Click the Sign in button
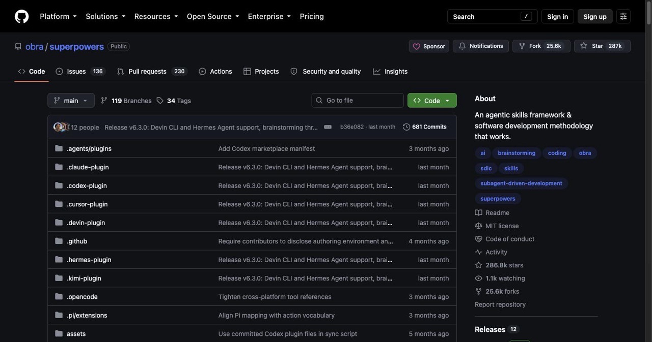This screenshot has width=652, height=342. click(557, 16)
